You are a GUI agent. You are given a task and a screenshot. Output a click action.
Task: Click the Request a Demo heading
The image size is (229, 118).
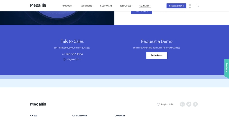coord(157,41)
